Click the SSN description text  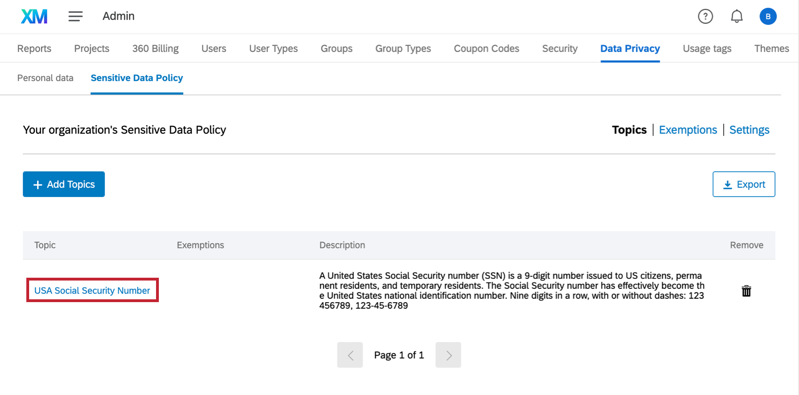click(512, 290)
